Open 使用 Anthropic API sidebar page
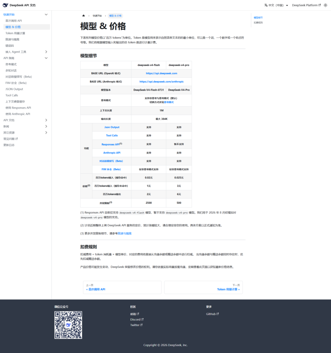Image resolution: width=331 pixels, height=353 pixels. [x=18, y=114]
